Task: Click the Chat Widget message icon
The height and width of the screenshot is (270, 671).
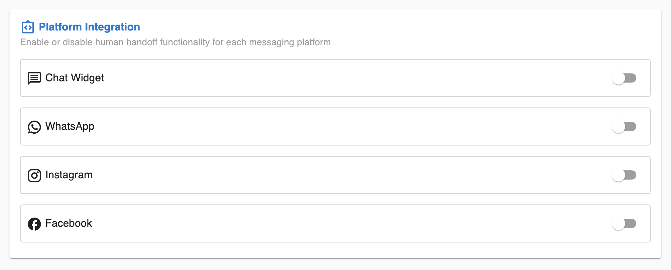Action: pyautogui.click(x=34, y=78)
